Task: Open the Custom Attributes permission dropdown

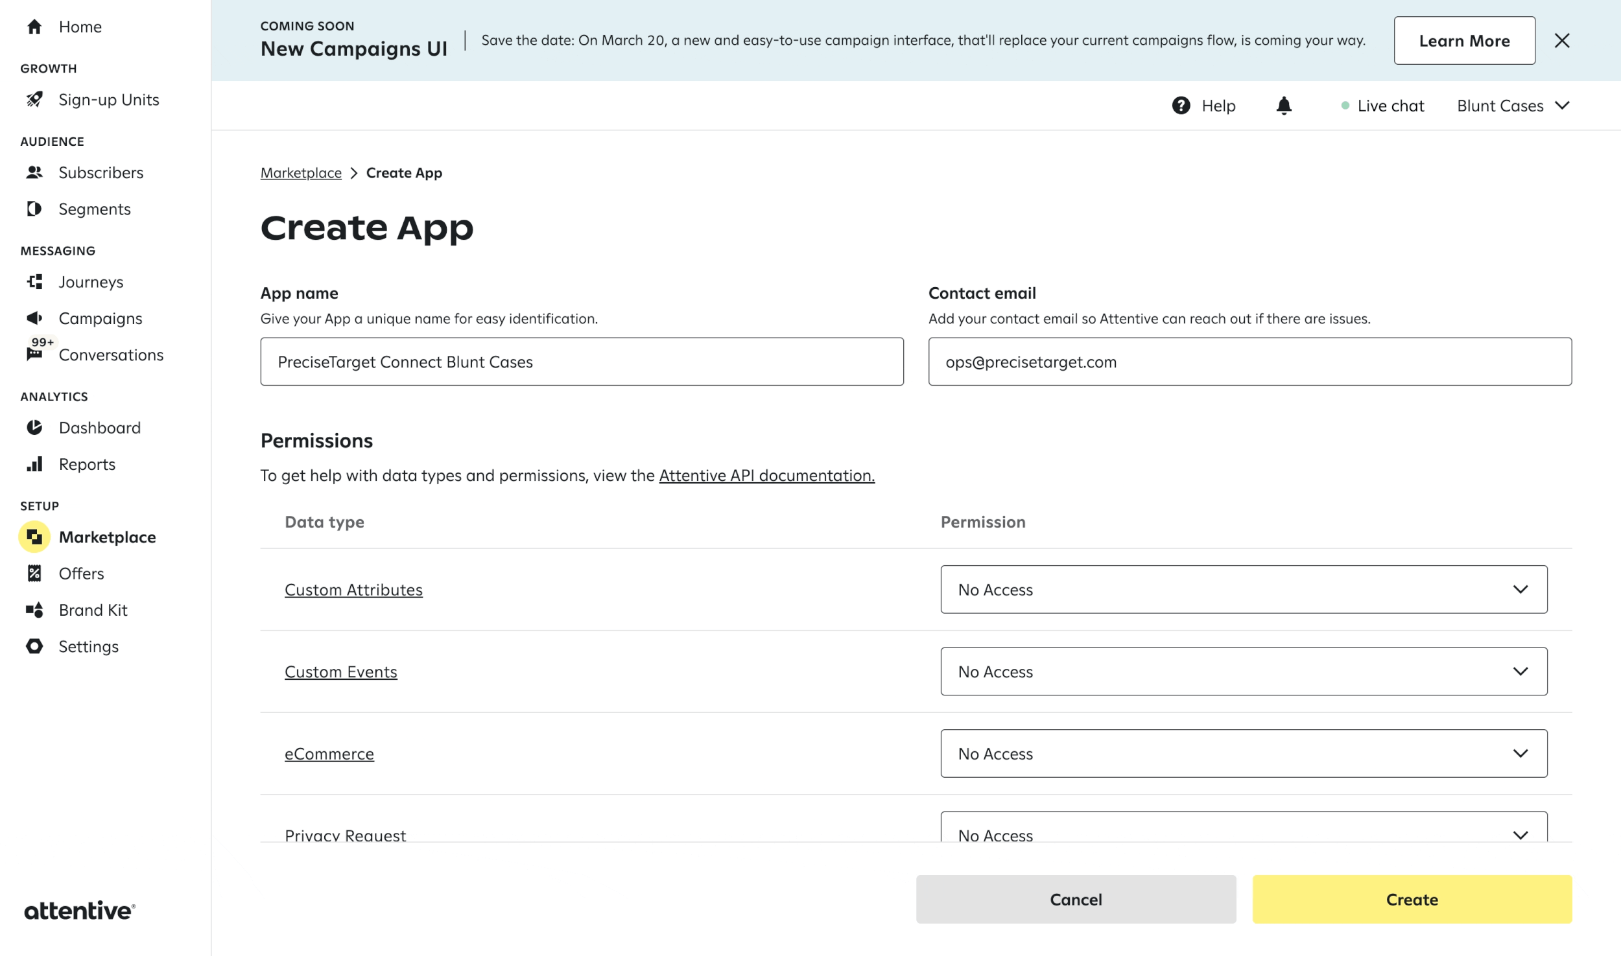Action: point(1244,589)
